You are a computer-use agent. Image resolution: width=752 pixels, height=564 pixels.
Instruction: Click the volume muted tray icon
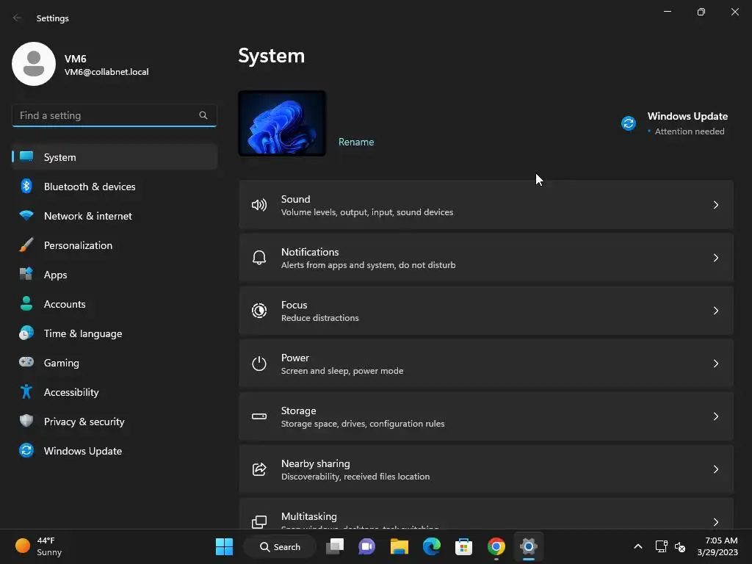[679, 546]
